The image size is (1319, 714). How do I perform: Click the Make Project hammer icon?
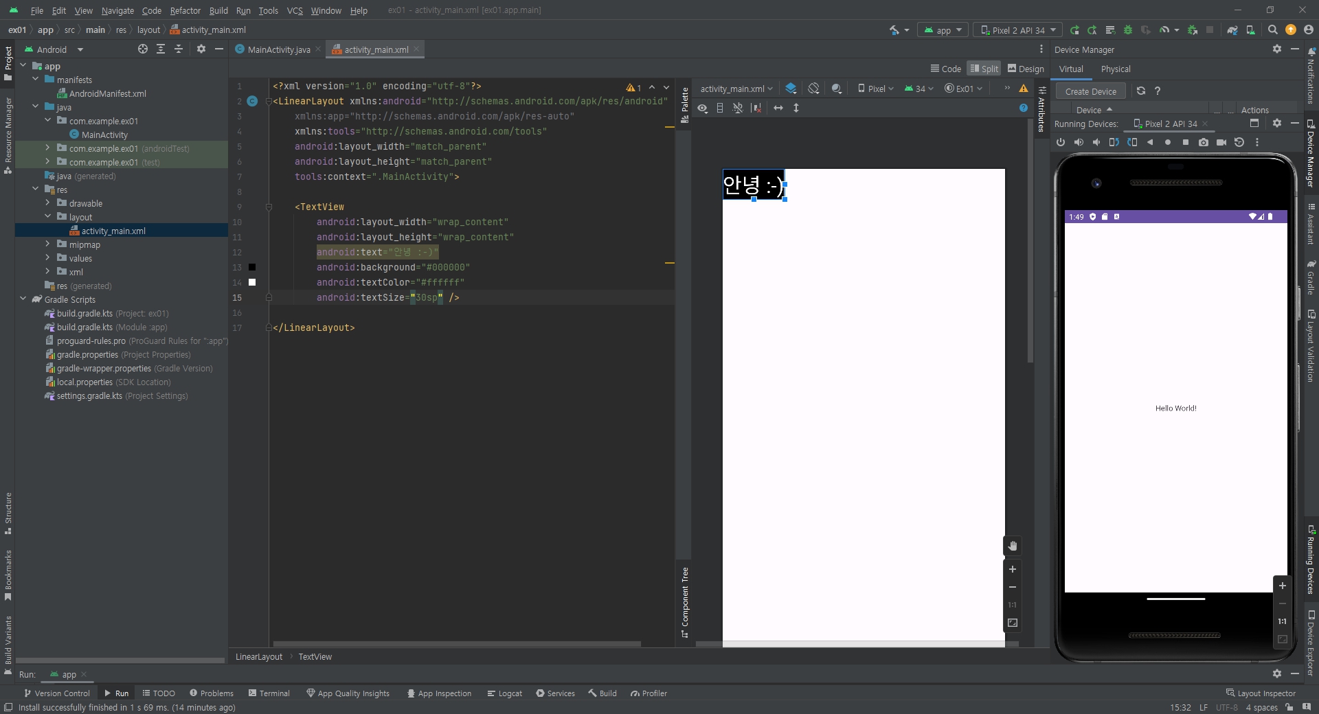point(894,30)
